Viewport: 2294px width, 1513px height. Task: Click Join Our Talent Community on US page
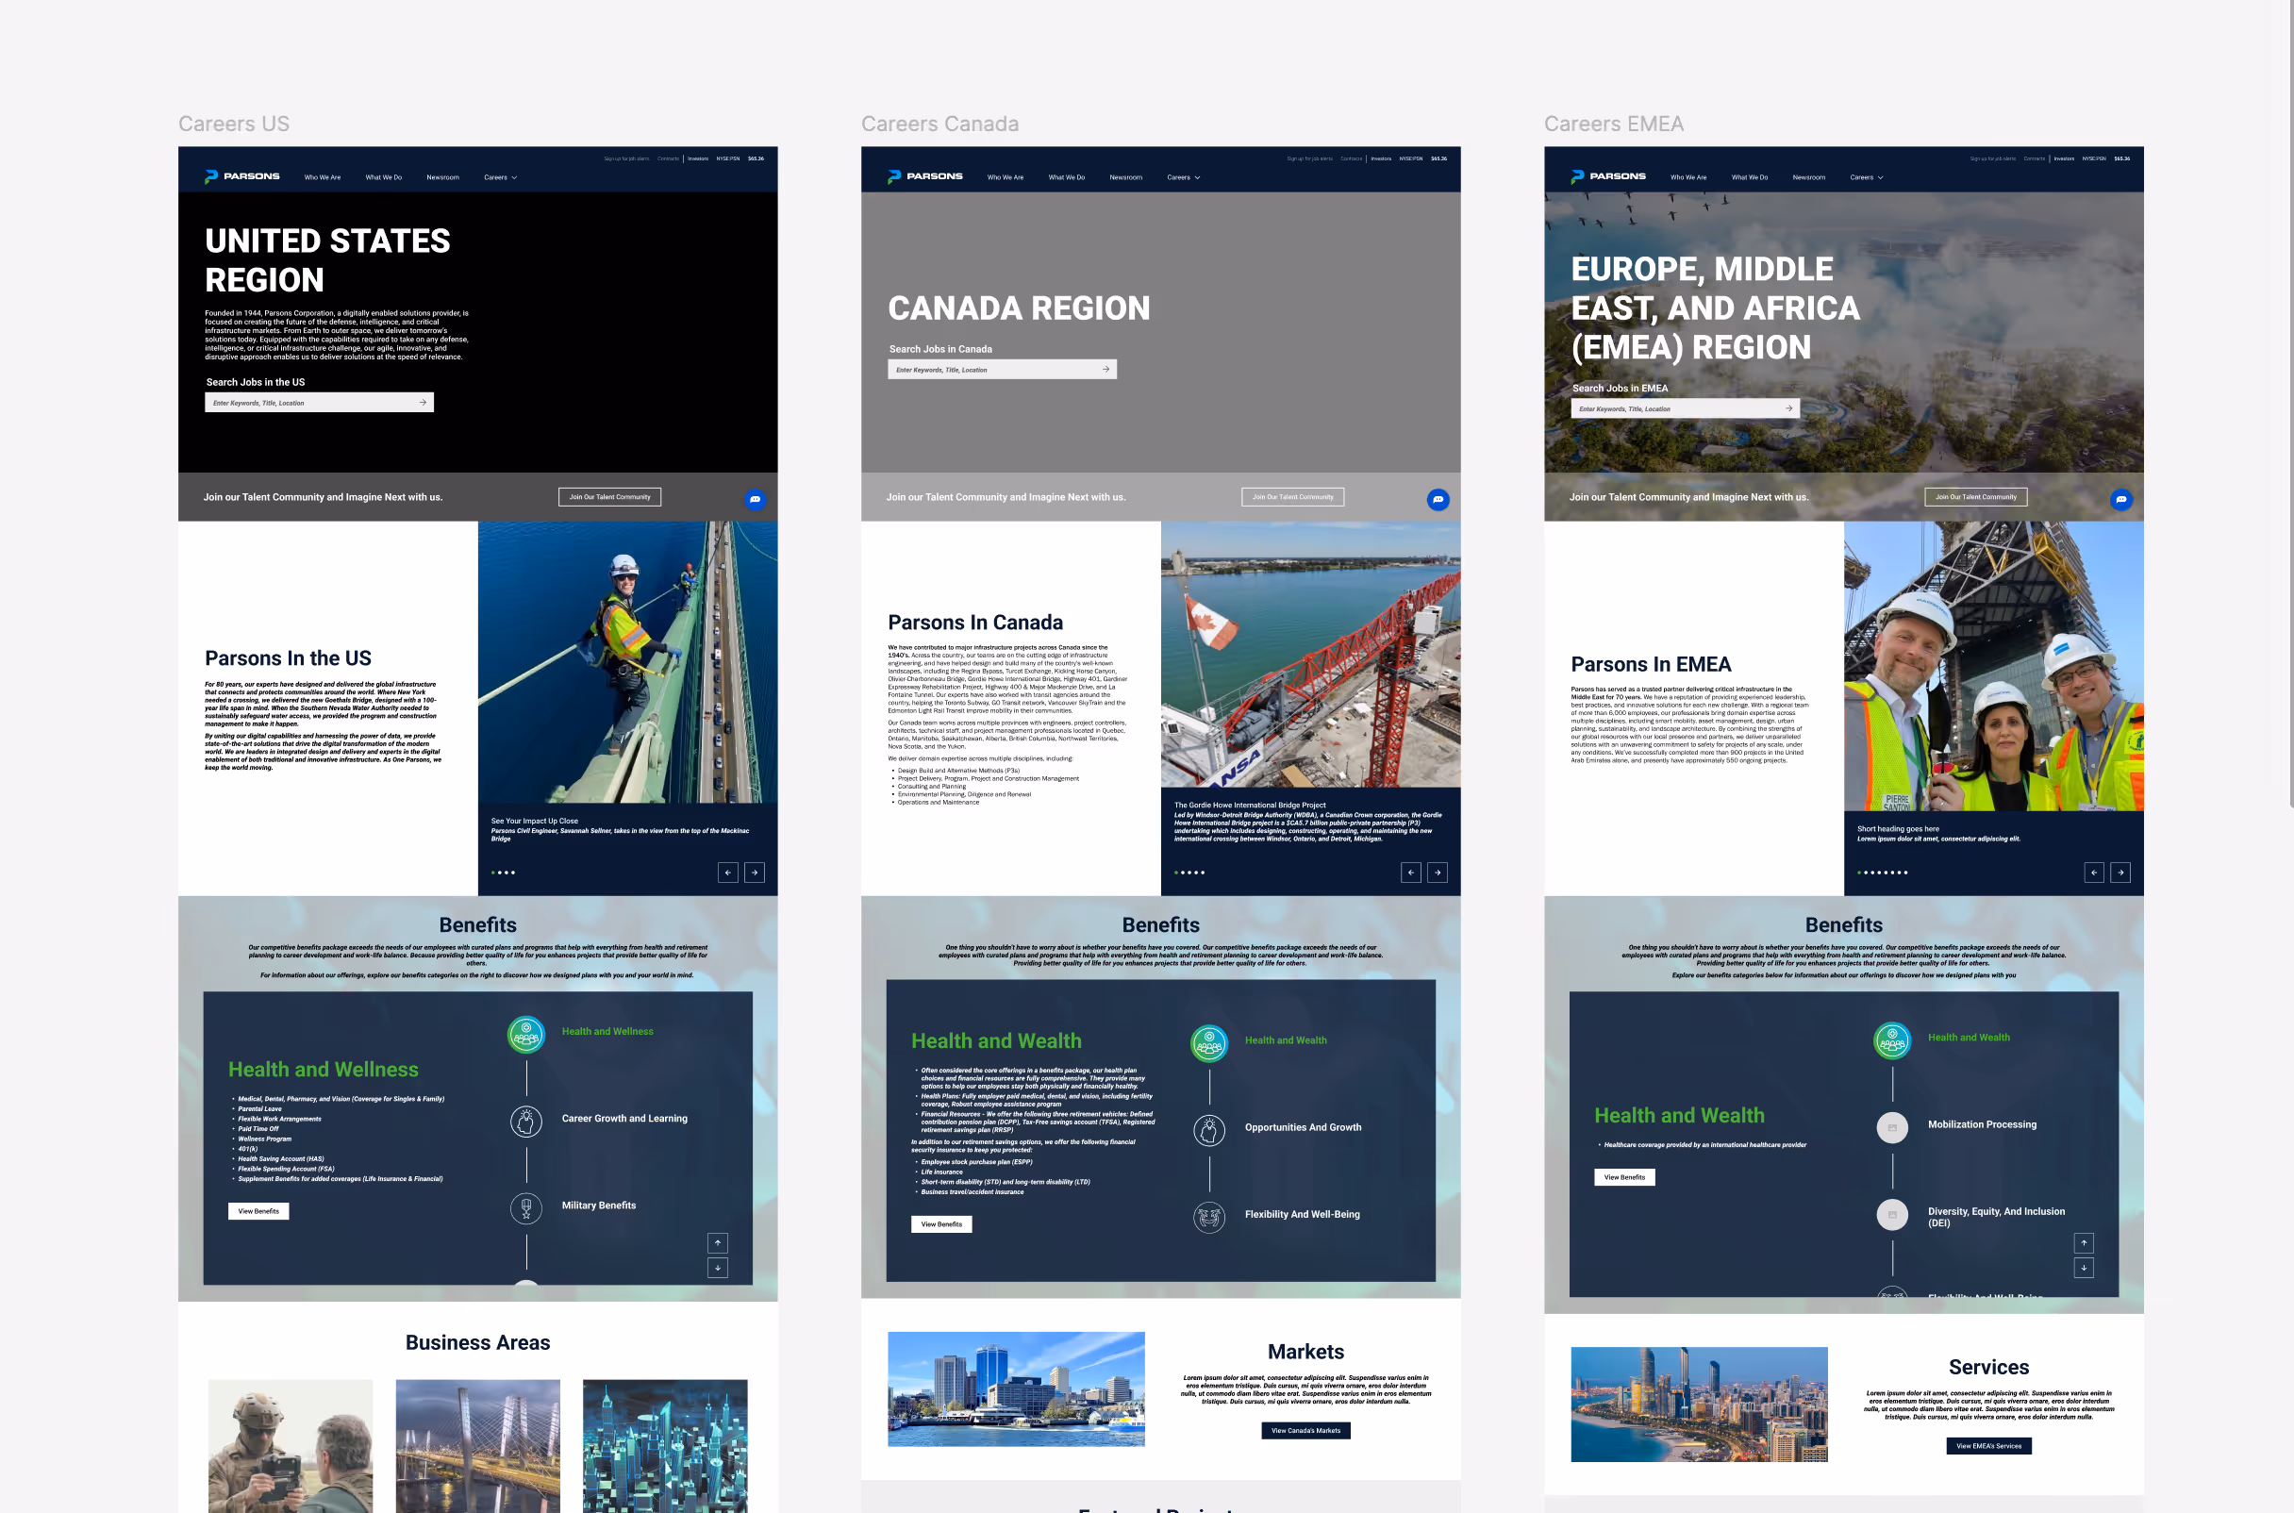(609, 497)
